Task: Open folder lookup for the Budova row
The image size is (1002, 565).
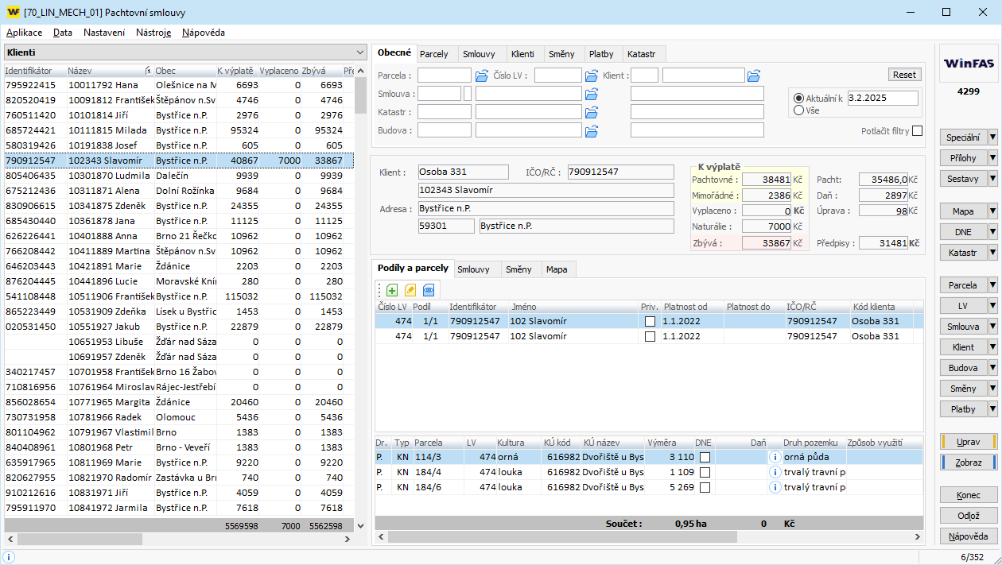Action: pyautogui.click(x=591, y=130)
